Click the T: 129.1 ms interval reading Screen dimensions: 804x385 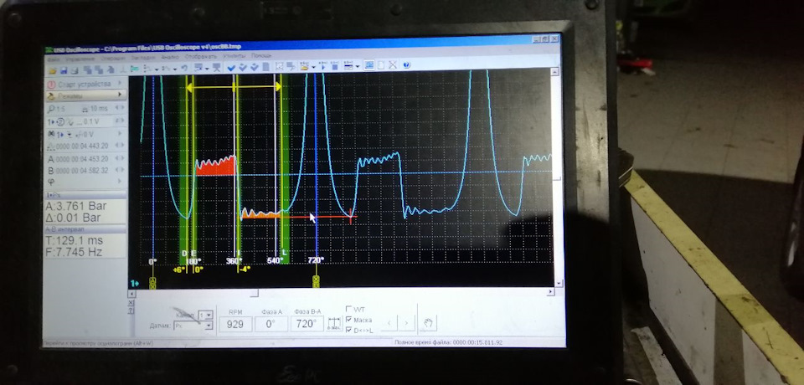click(x=75, y=240)
